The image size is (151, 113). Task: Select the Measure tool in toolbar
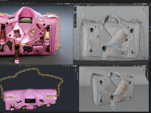click(x=75, y=24)
